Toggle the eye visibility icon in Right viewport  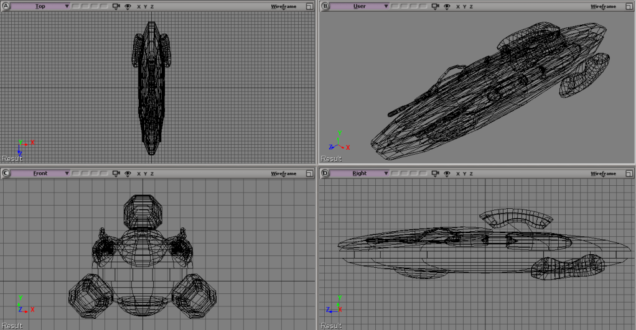tap(447, 174)
